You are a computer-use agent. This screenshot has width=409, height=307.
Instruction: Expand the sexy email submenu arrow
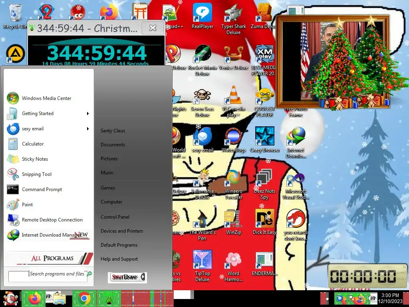tap(88, 129)
